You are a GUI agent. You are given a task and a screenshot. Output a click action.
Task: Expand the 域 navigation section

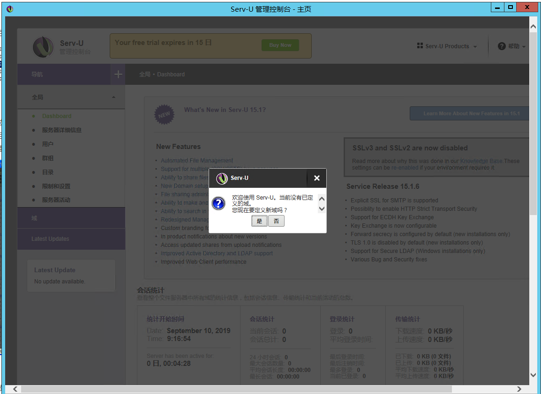tap(71, 218)
